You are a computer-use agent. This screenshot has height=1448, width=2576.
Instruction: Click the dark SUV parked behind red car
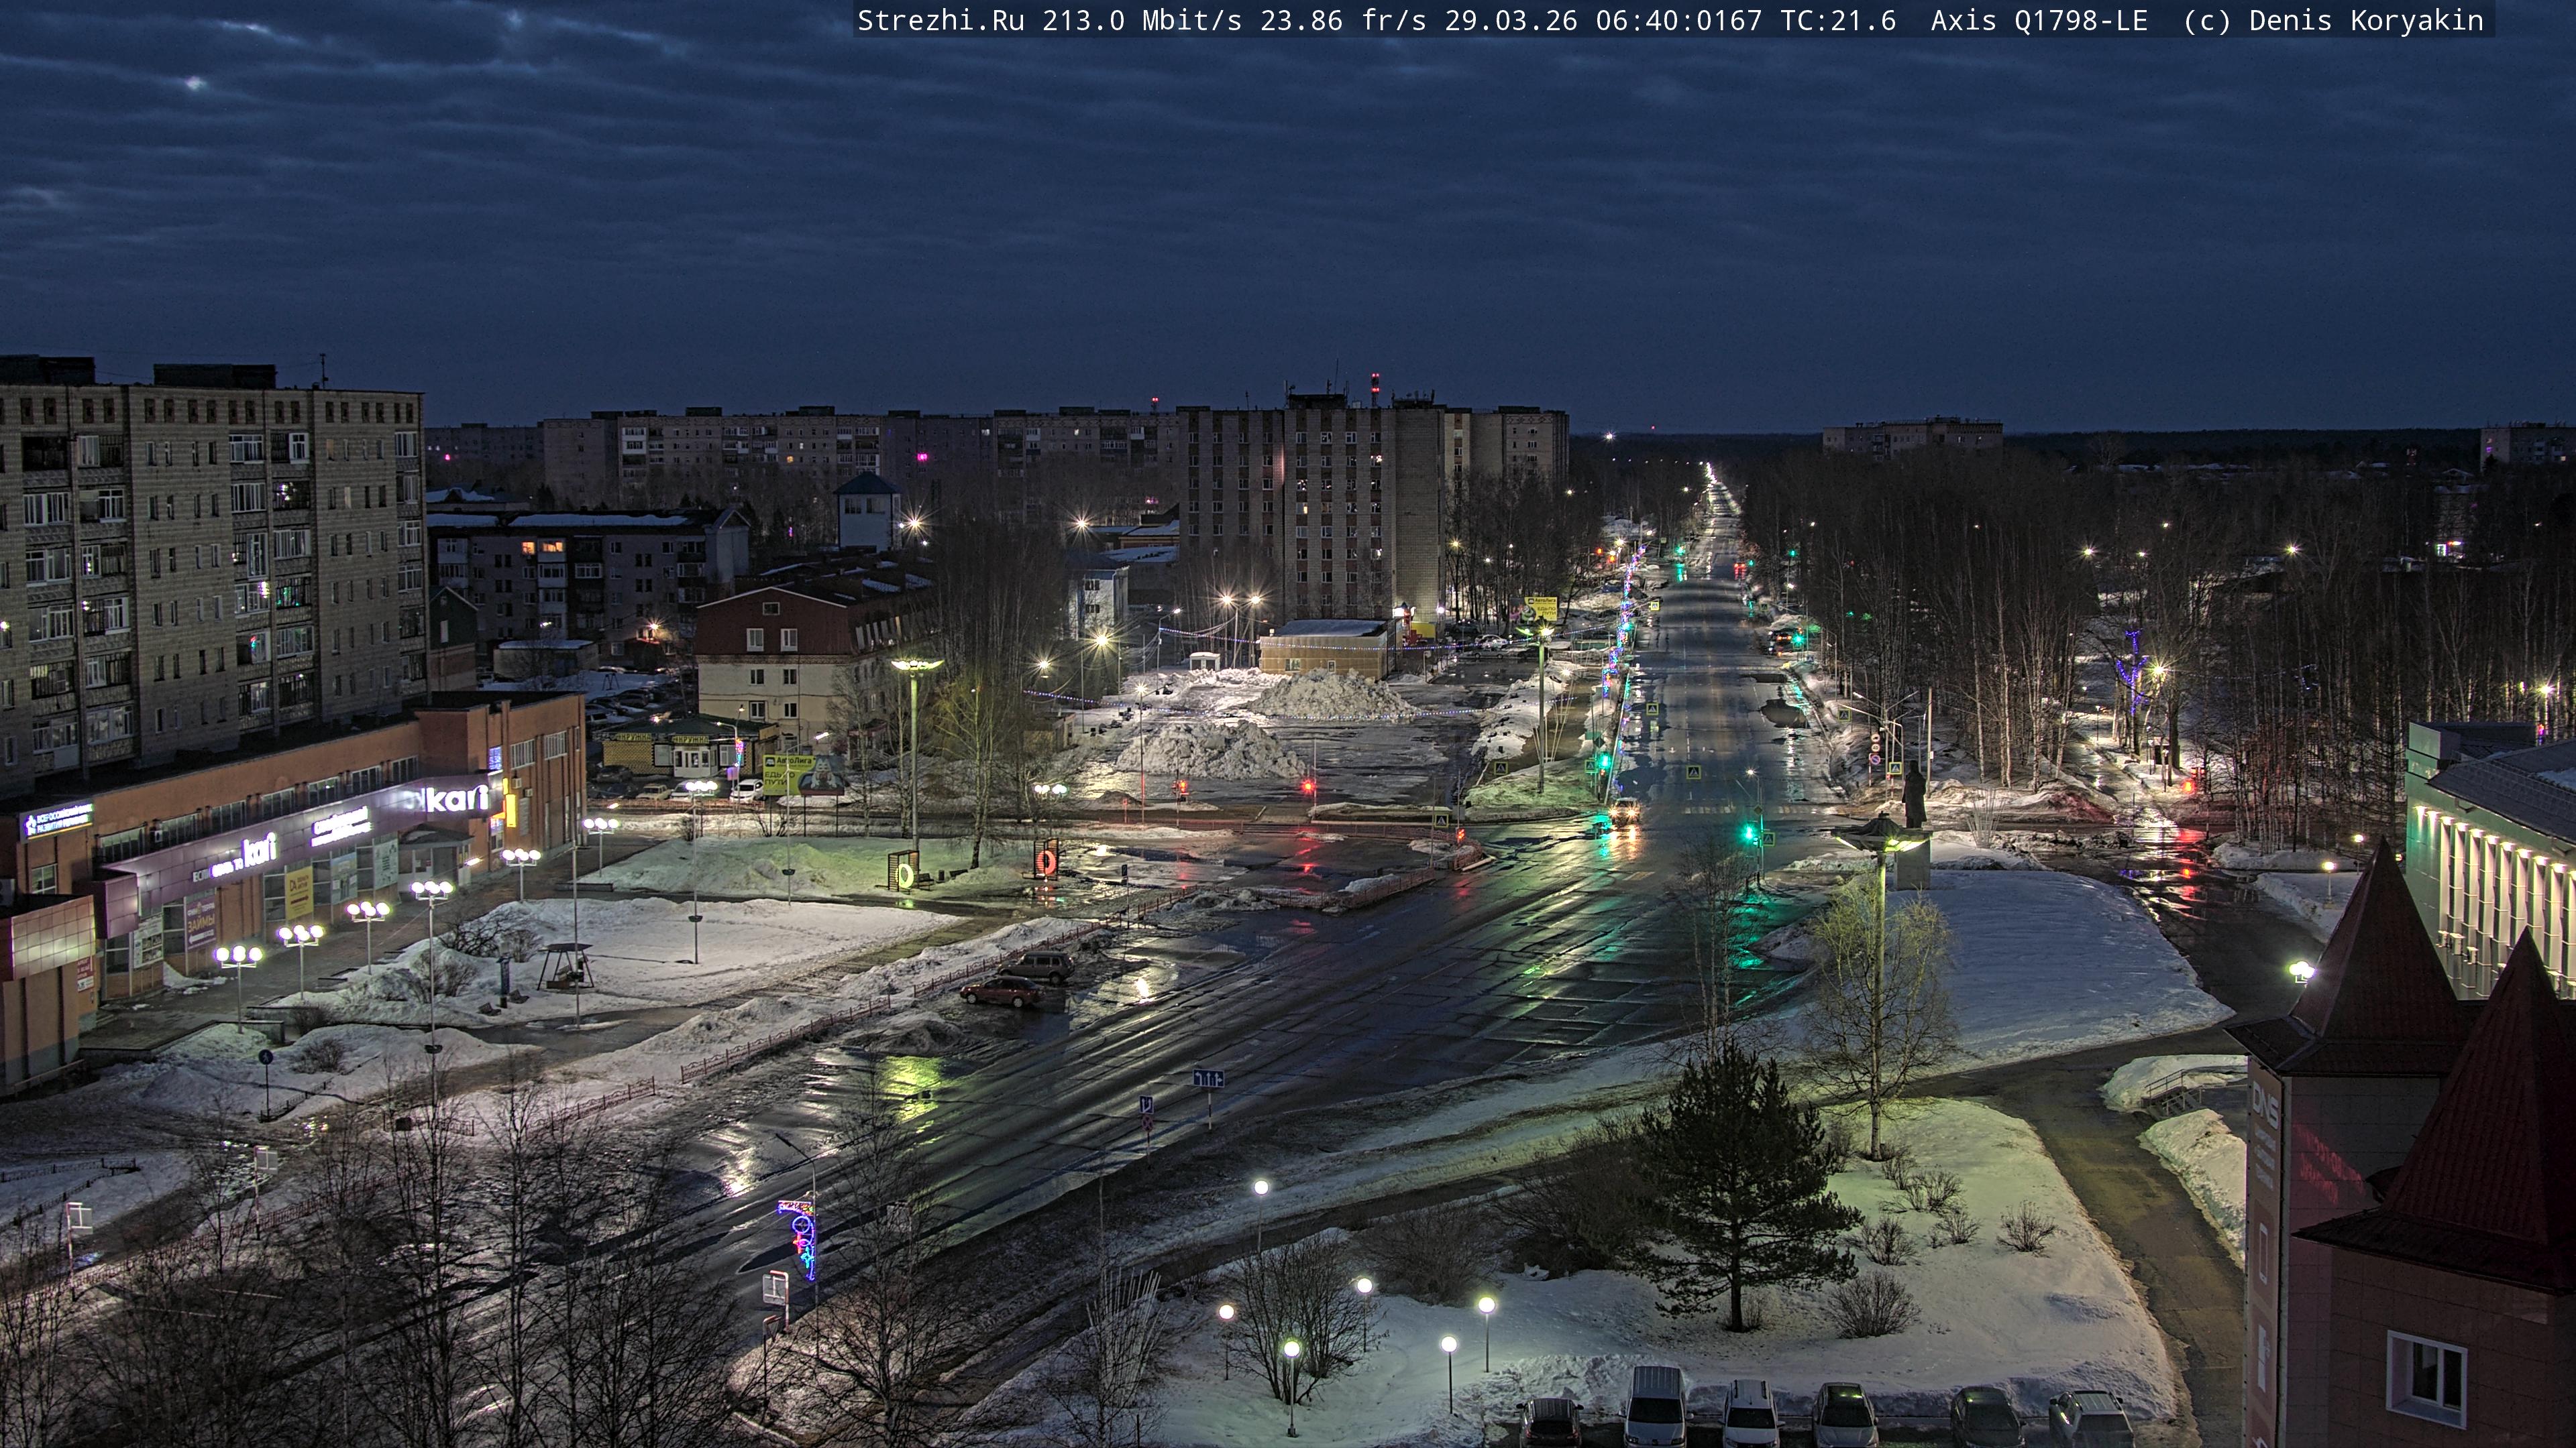click(1040, 966)
